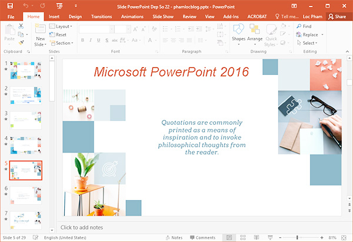Expand Replace dropdown arrow

[322, 35]
